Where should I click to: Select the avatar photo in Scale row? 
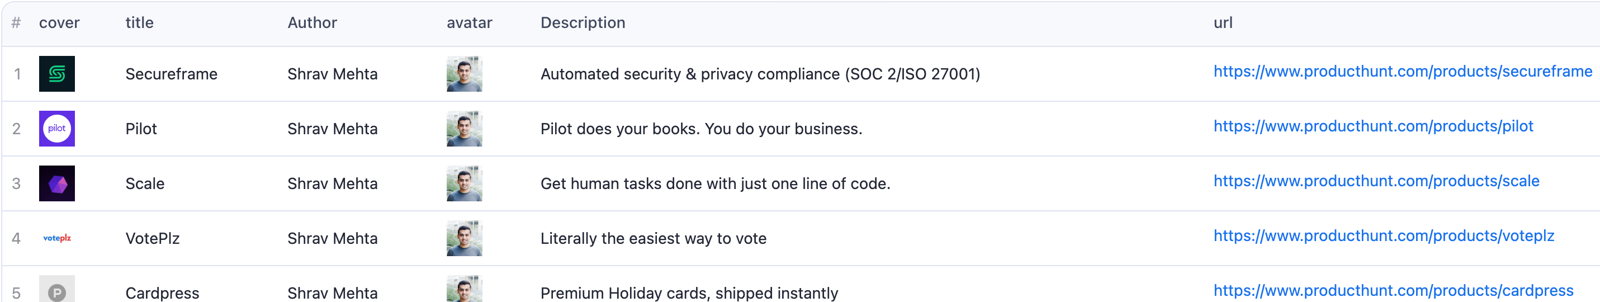point(464,183)
